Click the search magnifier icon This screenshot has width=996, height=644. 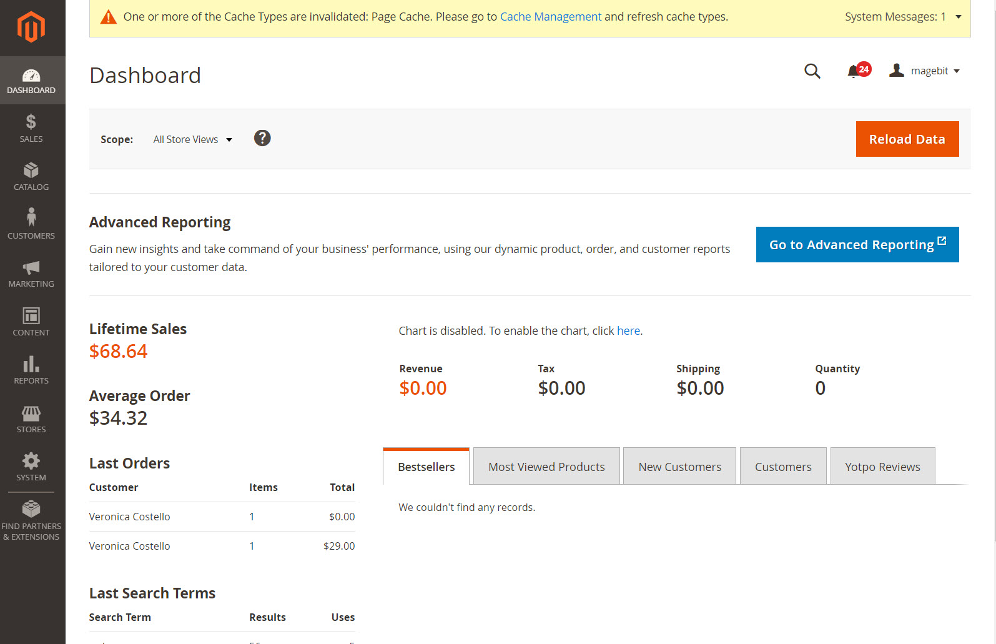pos(812,71)
